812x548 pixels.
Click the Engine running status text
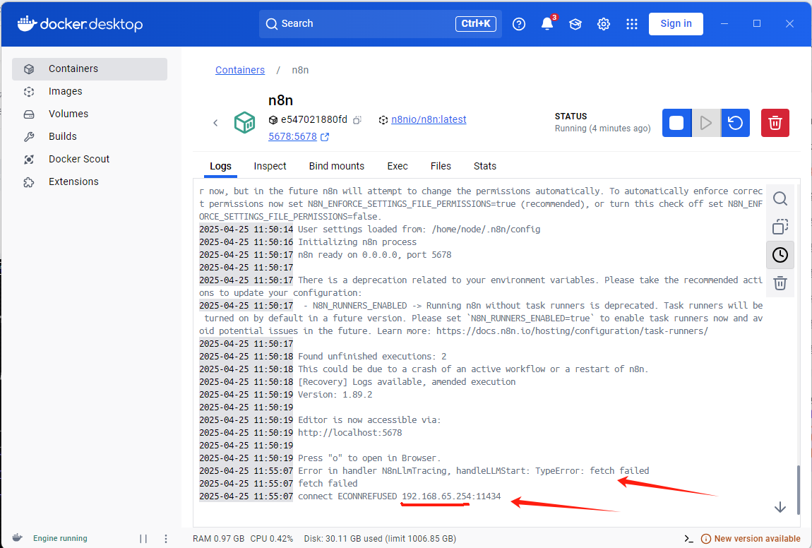tap(60, 539)
